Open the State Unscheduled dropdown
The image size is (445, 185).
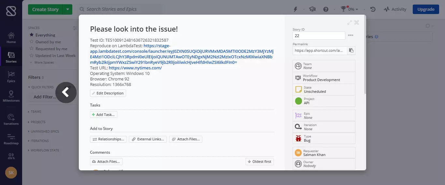pyautogui.click(x=324, y=90)
